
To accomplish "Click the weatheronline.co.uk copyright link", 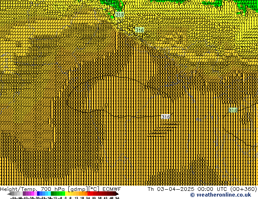I will point(221,195).
